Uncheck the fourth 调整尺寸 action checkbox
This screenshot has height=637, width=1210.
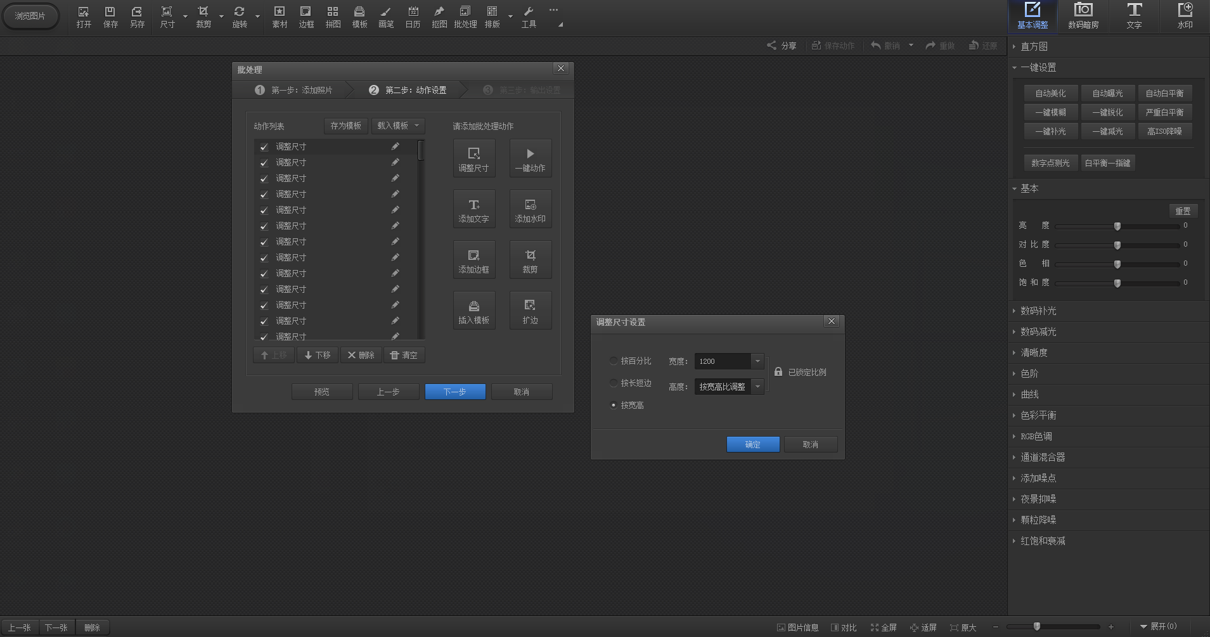click(x=264, y=195)
